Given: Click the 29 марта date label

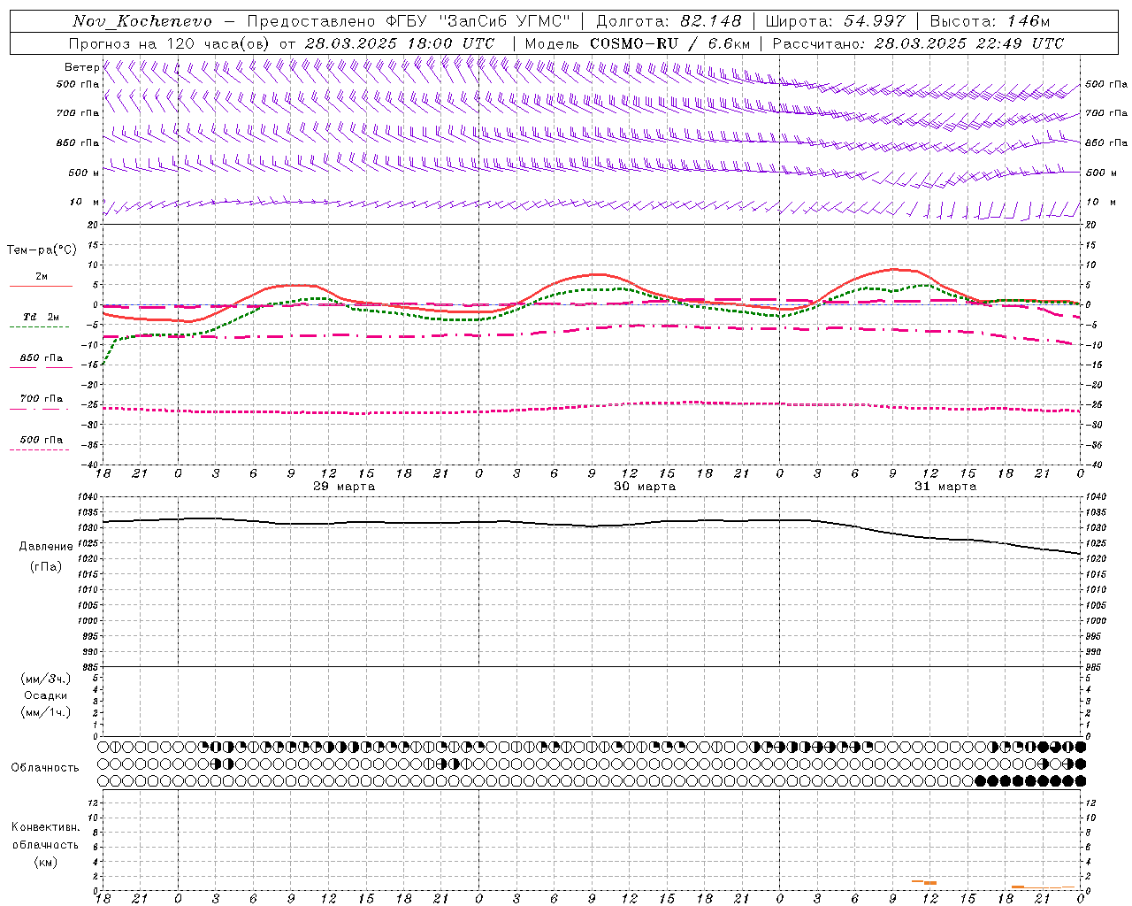Looking at the screenshot, I should click(343, 487).
